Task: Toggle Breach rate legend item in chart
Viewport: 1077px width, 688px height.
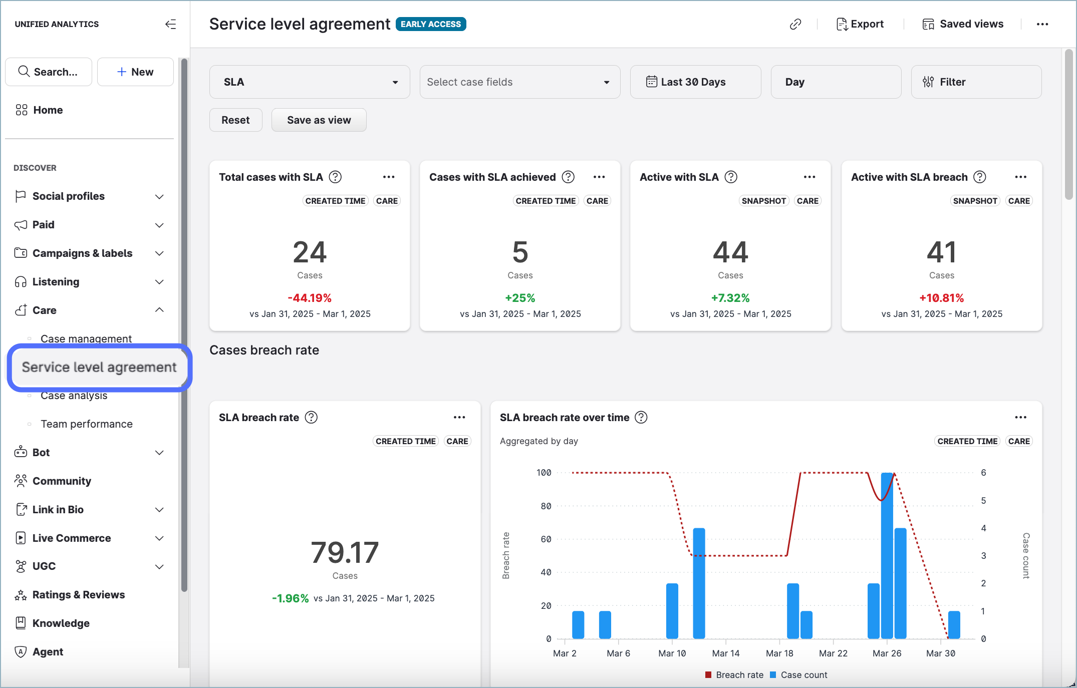Action: (734, 674)
